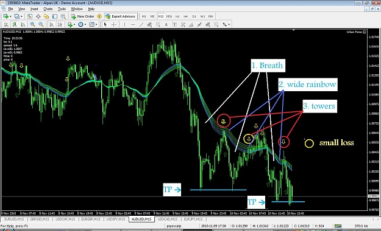Open the Periods clock icon

(x=80, y=24)
